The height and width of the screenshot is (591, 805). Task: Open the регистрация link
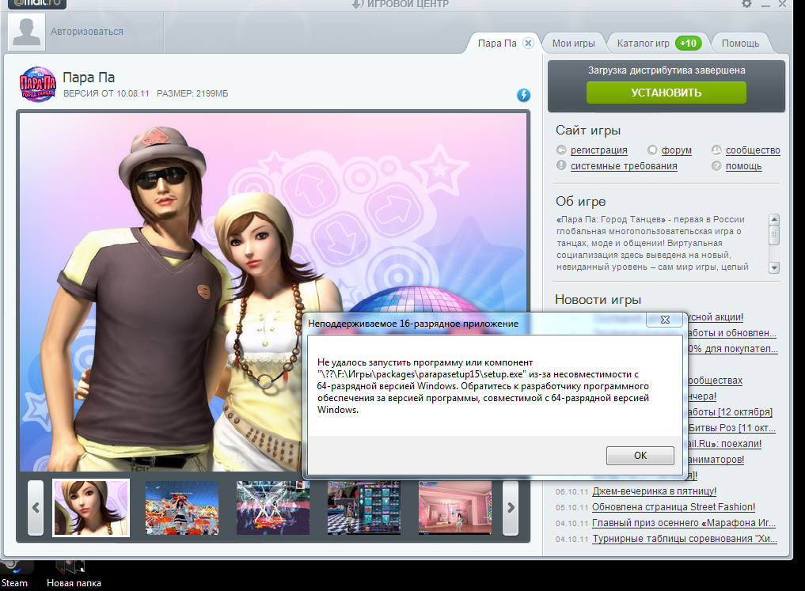(x=598, y=150)
